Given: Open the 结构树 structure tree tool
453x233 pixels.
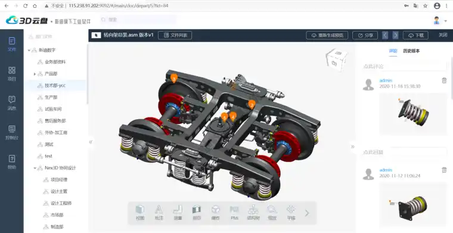Looking at the screenshot, I should [253, 213].
